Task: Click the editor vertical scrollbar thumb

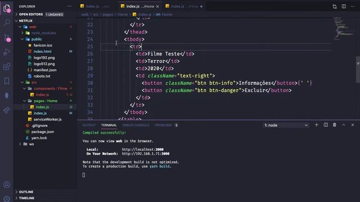Action: point(358,70)
